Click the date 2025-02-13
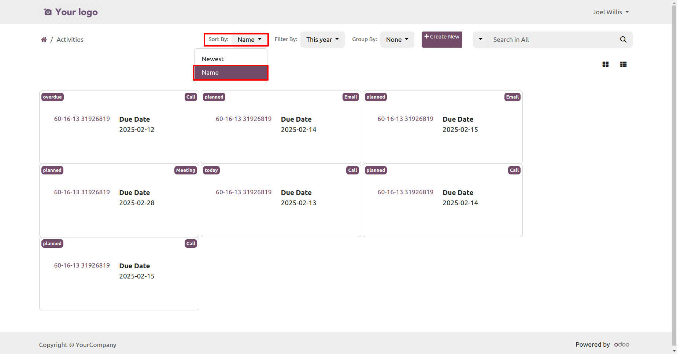677x354 pixels. coord(299,203)
